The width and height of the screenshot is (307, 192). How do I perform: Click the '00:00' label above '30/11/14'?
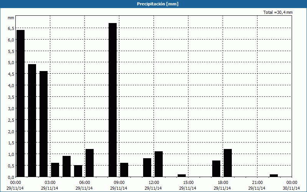pyautogui.click(x=292, y=183)
